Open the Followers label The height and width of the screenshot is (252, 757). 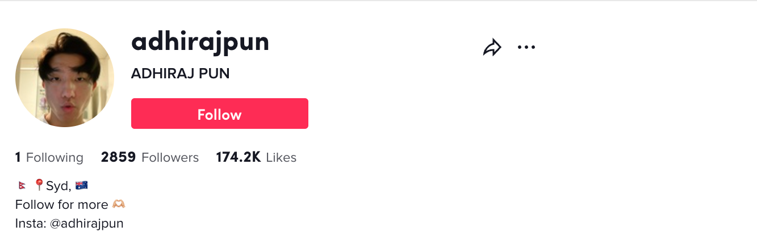pos(170,157)
